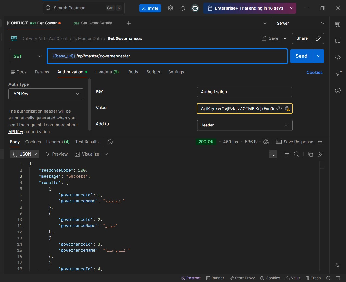Image resolution: width=346 pixels, height=282 pixels.
Task: Open the code snippet panel
Action: [x=338, y=57]
